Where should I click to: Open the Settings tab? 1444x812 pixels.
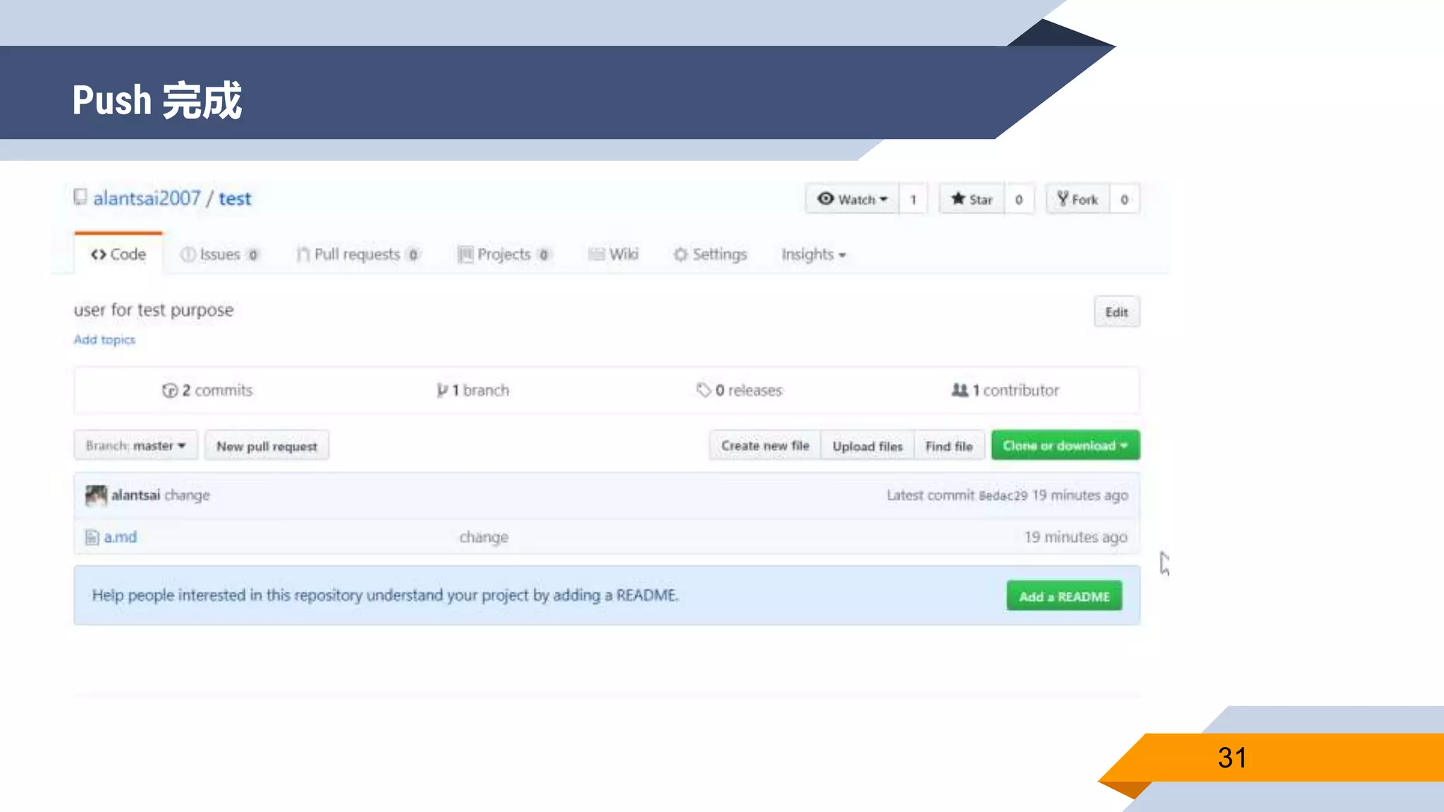[x=710, y=254]
